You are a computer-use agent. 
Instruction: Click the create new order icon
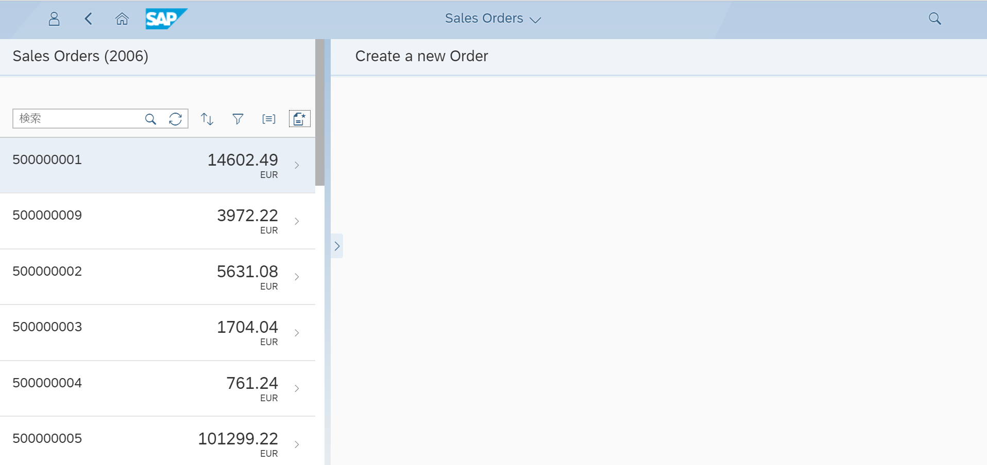pos(299,119)
